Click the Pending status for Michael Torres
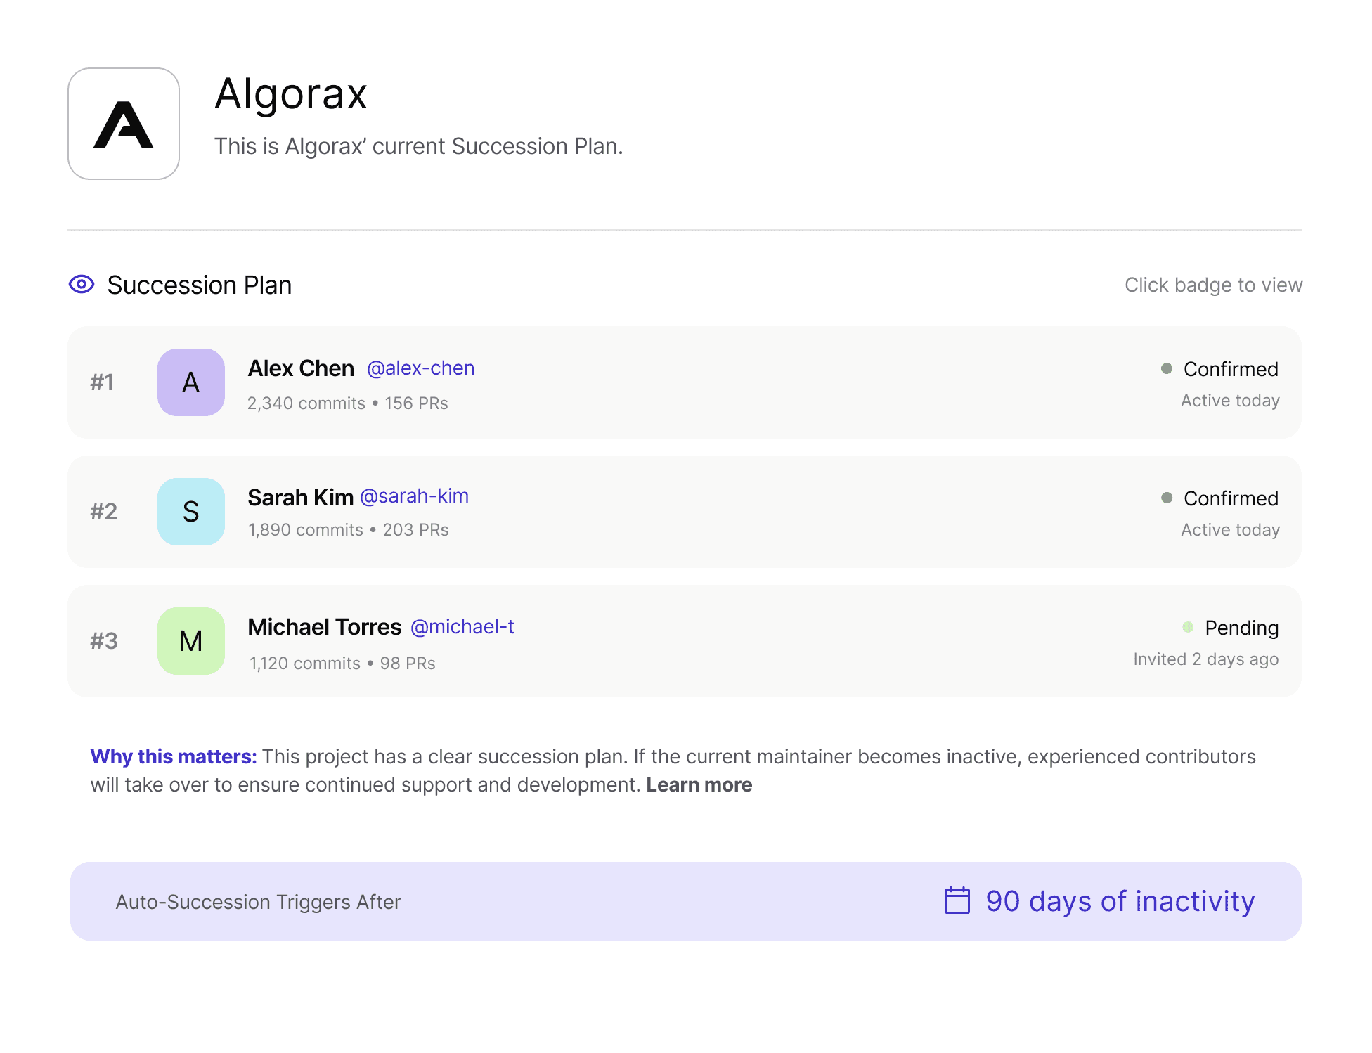Screen dimensions: 1372x1053 (1241, 628)
